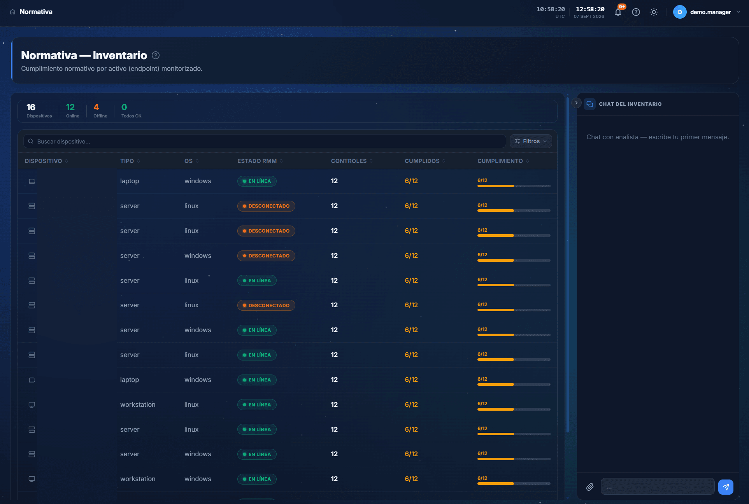
Task: Click EN LÍNEA badge in first laptop row
Action: click(257, 181)
